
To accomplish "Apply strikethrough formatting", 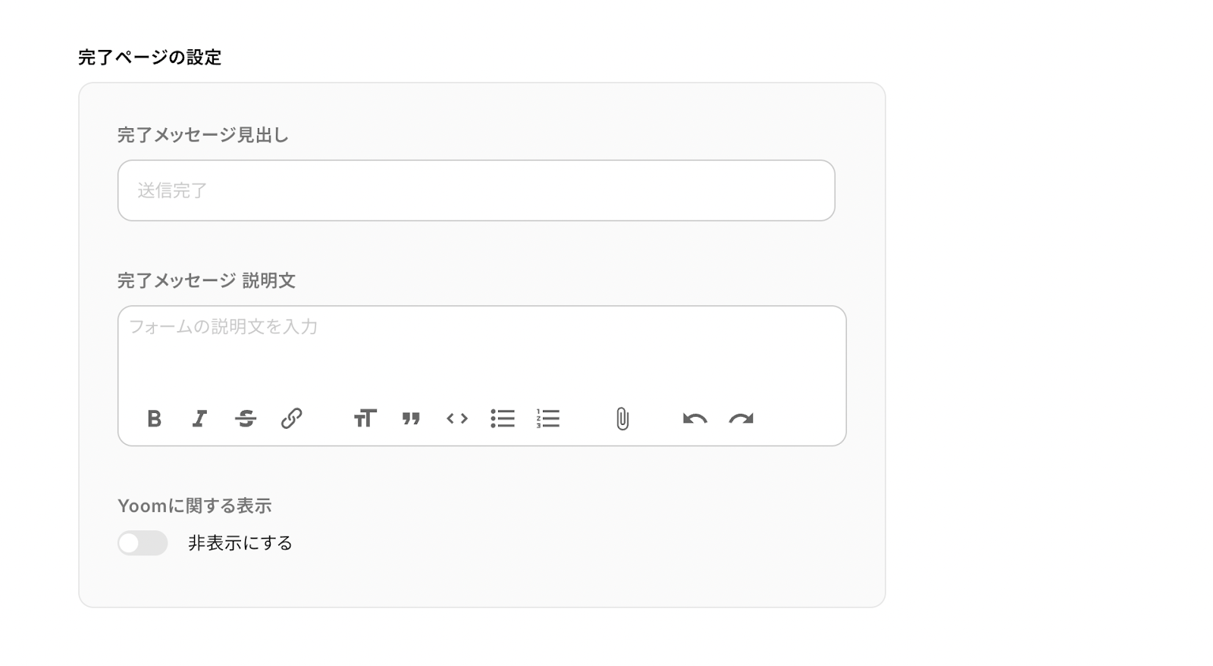I will coord(246,418).
